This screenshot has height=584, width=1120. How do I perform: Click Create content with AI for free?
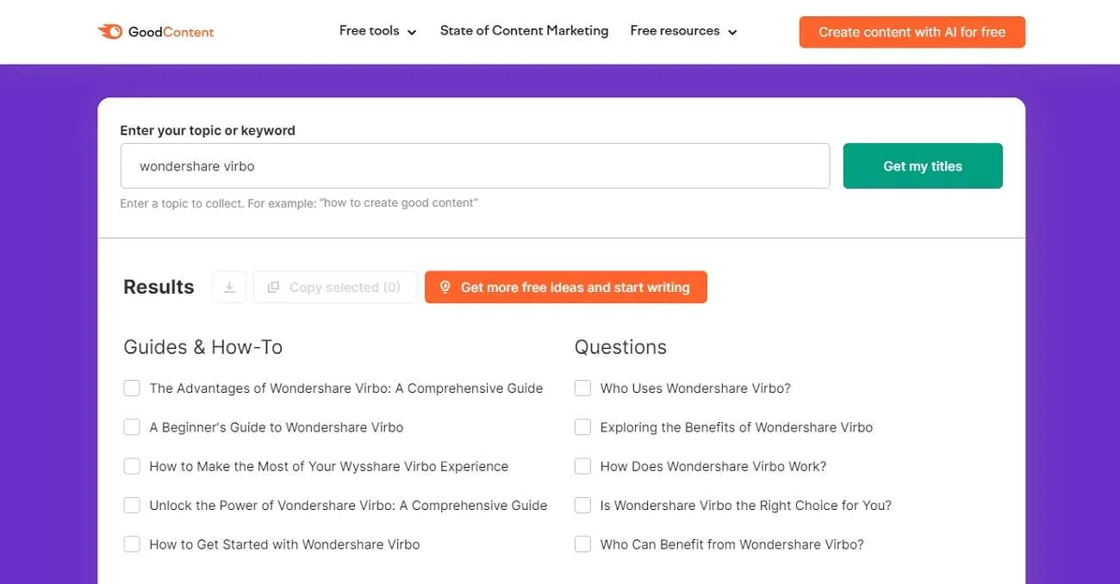[912, 32]
